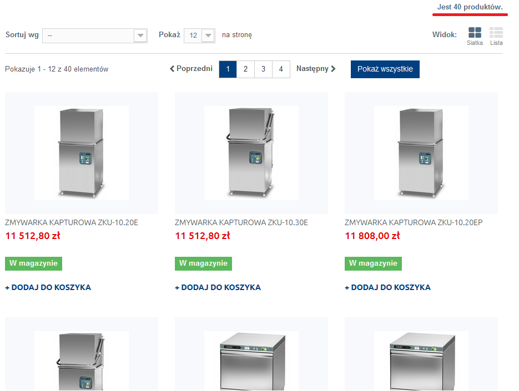The height and width of the screenshot is (391, 519).
Task: Add ZKU-10.20EP to cart
Action: tap(387, 287)
